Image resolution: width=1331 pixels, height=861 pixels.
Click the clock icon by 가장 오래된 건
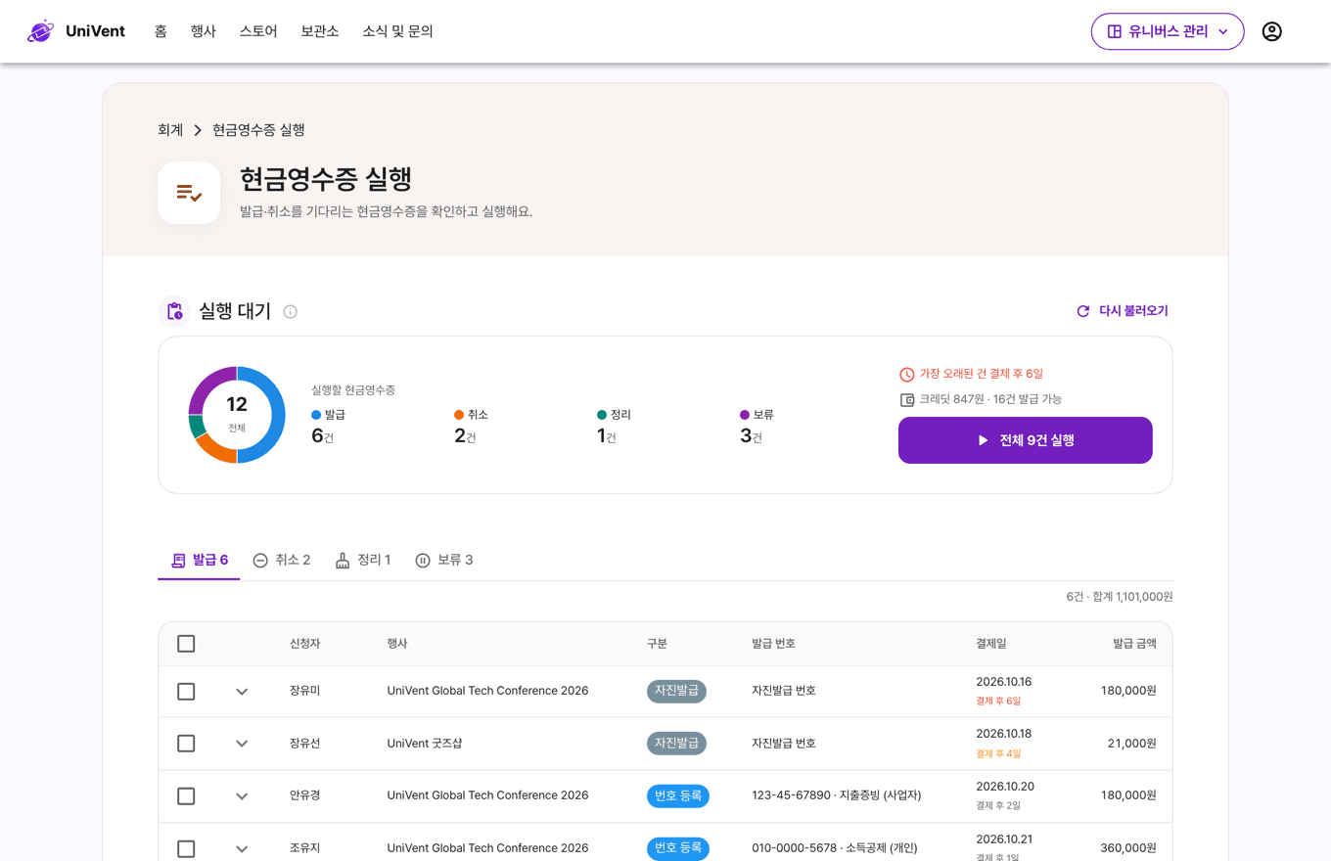click(x=907, y=375)
